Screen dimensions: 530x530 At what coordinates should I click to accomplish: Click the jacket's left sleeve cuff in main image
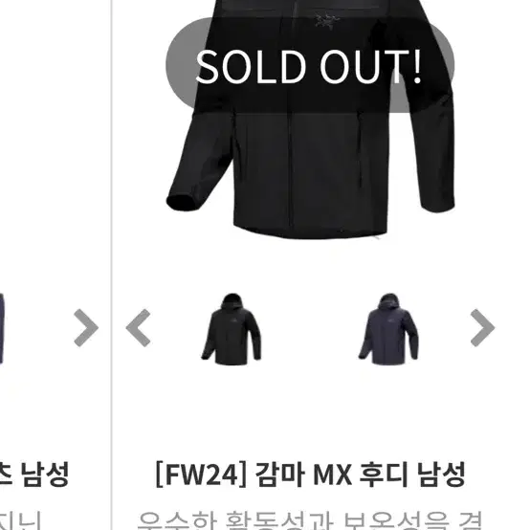point(183,202)
